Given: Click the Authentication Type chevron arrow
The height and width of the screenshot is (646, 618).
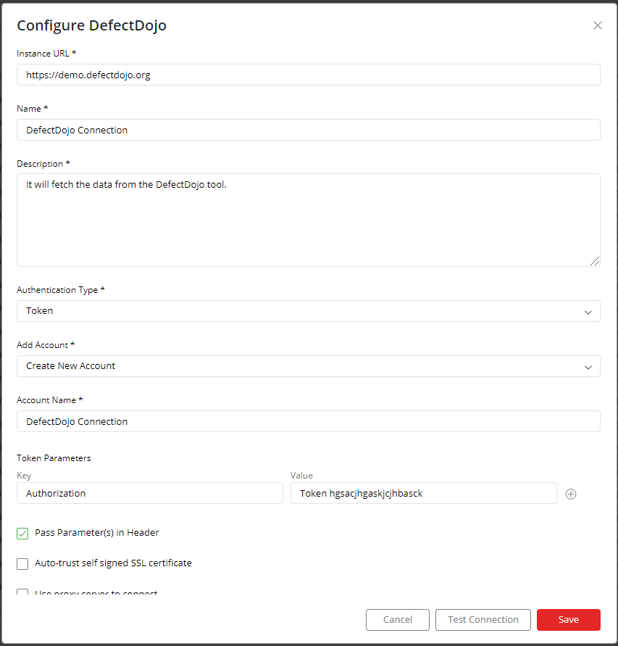Looking at the screenshot, I should (x=588, y=312).
